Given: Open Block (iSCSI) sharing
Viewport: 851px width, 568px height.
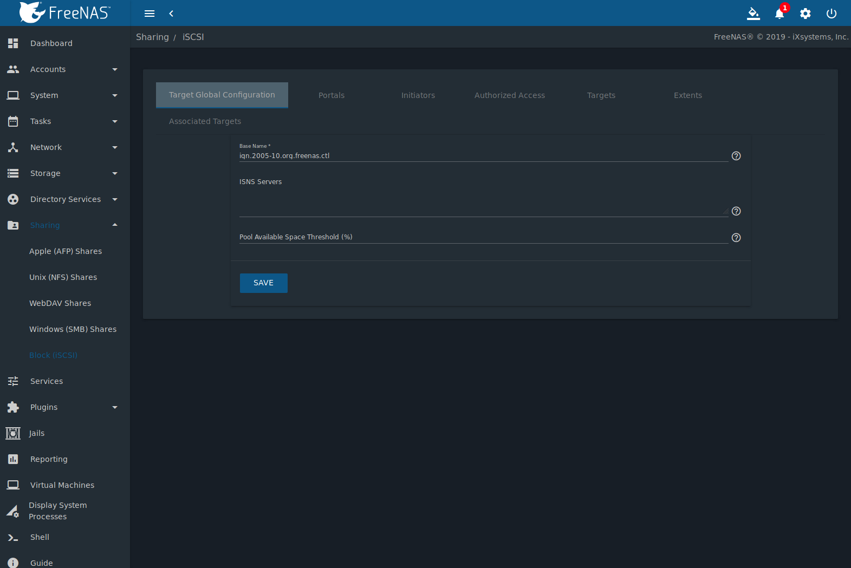Looking at the screenshot, I should (x=53, y=355).
